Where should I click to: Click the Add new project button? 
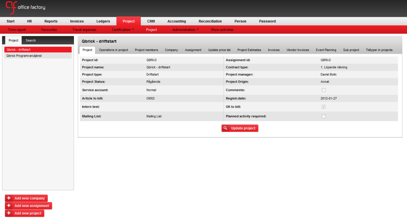coord(25,213)
